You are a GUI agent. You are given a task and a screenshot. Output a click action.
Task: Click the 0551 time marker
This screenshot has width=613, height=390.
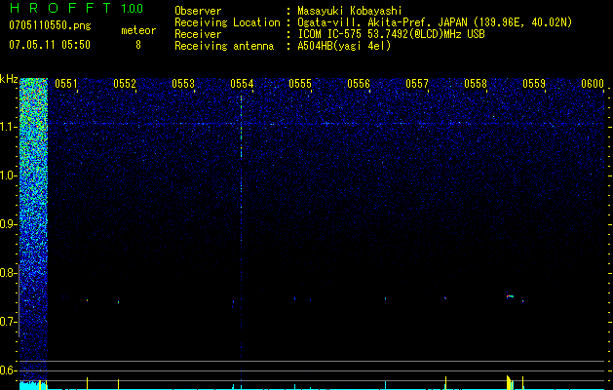(x=66, y=83)
